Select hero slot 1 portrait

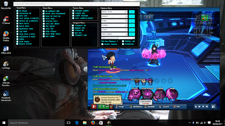coord(137,82)
